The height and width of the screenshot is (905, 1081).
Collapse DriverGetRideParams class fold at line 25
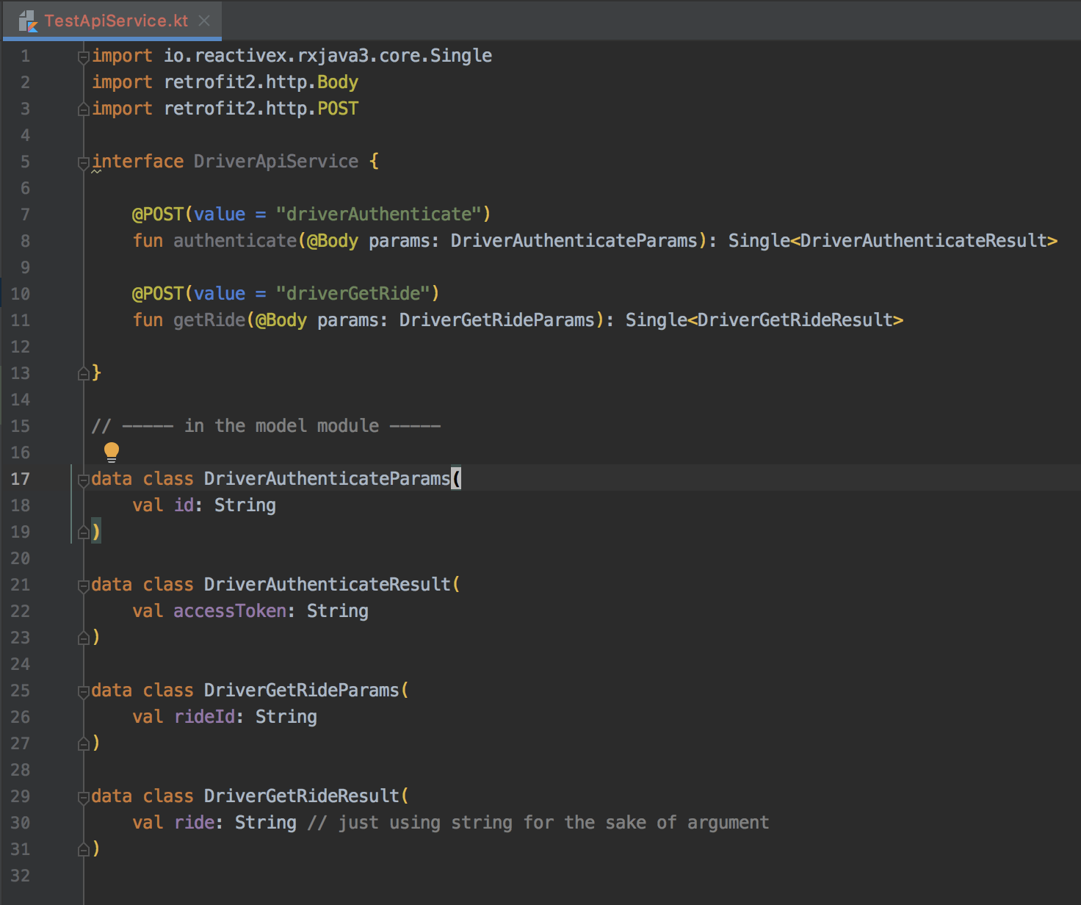click(84, 691)
